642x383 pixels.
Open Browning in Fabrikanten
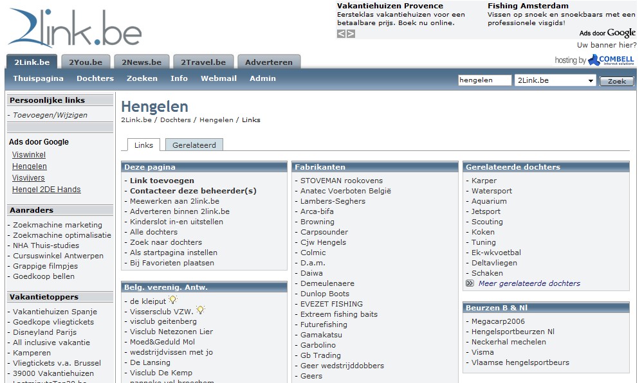click(x=317, y=221)
